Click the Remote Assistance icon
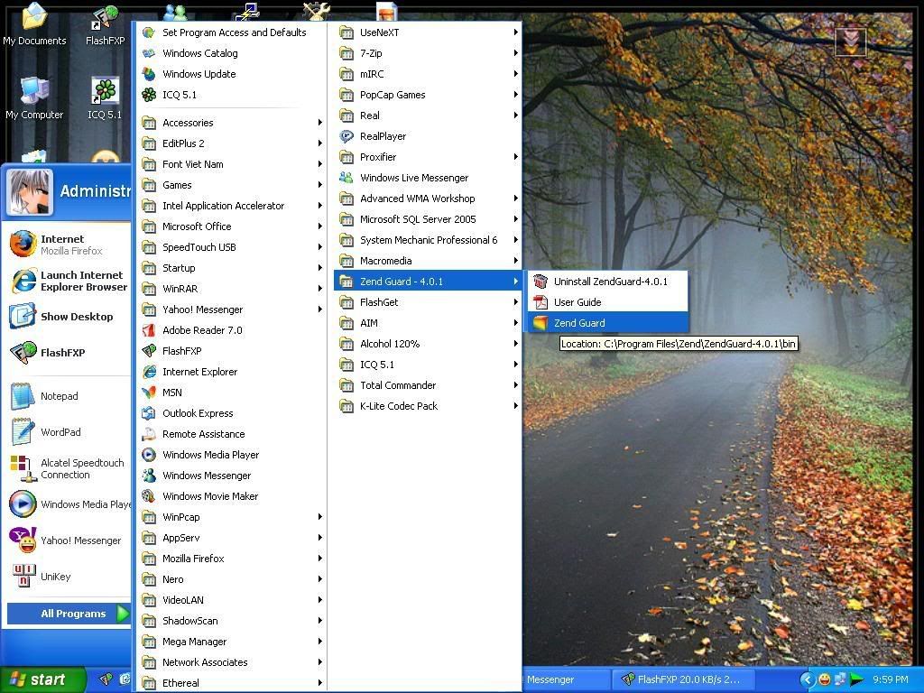This screenshot has width=924, height=693. (149, 434)
